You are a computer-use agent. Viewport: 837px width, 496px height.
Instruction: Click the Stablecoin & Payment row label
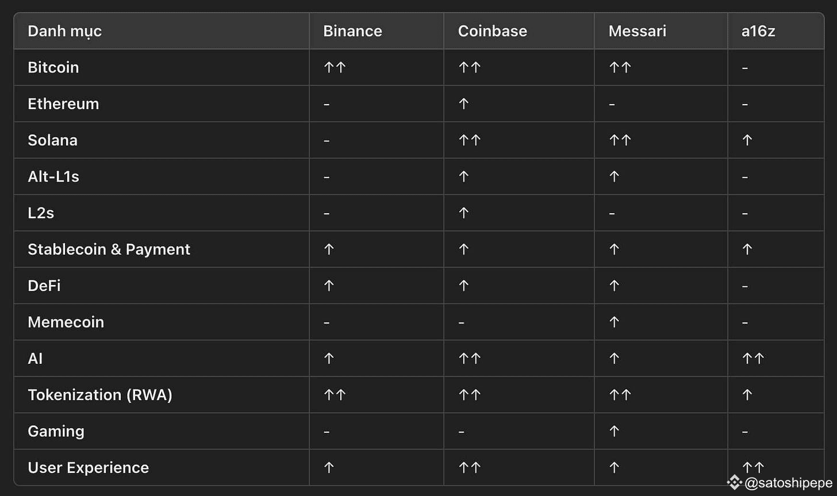[x=109, y=249]
